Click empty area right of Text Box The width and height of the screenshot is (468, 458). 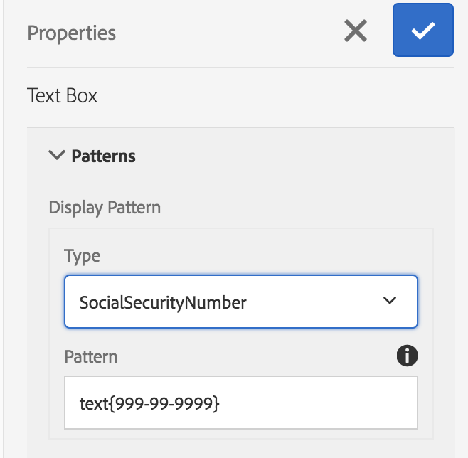click(x=270, y=95)
